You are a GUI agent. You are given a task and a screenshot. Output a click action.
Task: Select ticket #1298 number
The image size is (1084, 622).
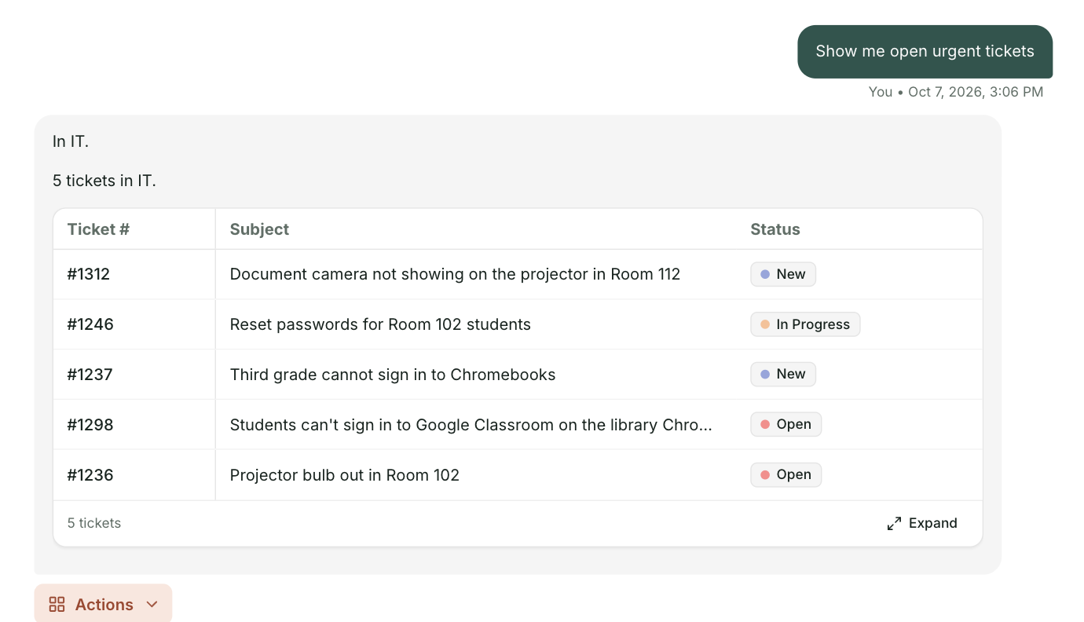[x=90, y=424]
